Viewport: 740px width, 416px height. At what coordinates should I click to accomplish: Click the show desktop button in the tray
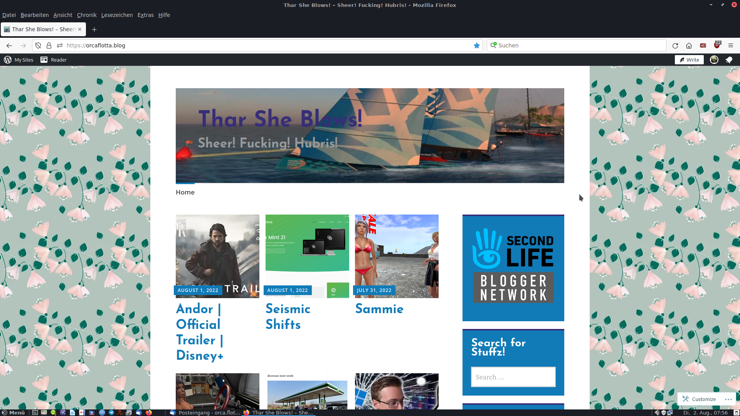[x=736, y=413]
